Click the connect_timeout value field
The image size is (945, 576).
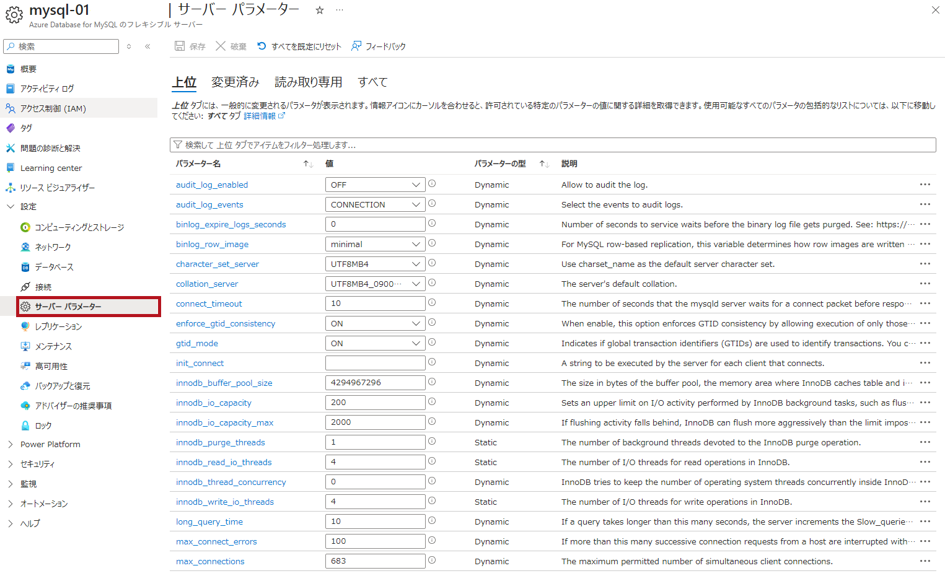tap(375, 303)
